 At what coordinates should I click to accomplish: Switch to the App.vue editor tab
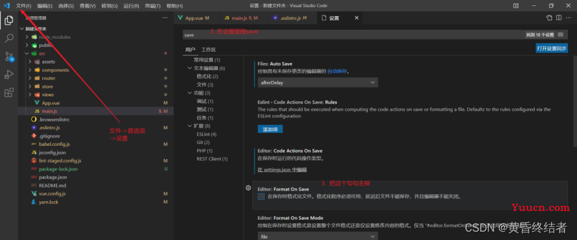pos(197,18)
